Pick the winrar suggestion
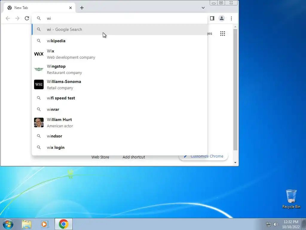Image resolution: width=306 pixels, height=230 pixels. point(120,109)
